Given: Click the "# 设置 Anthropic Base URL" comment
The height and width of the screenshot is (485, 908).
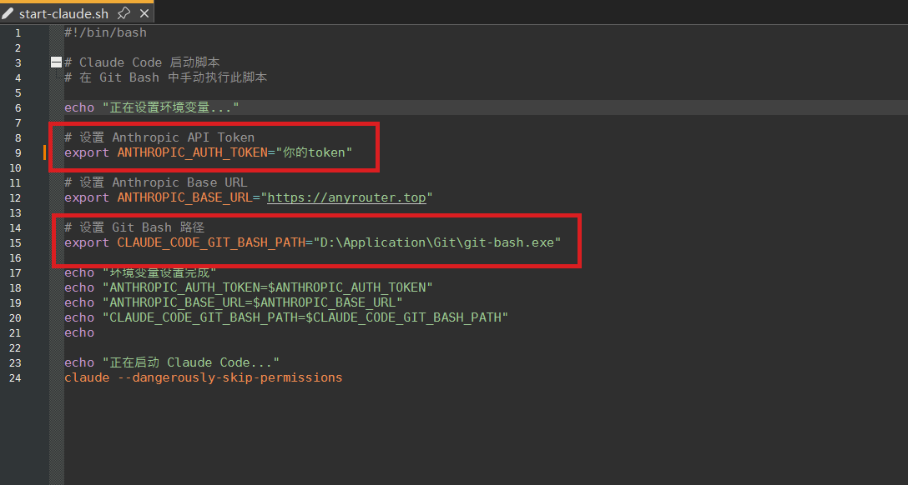Looking at the screenshot, I should [x=156, y=182].
